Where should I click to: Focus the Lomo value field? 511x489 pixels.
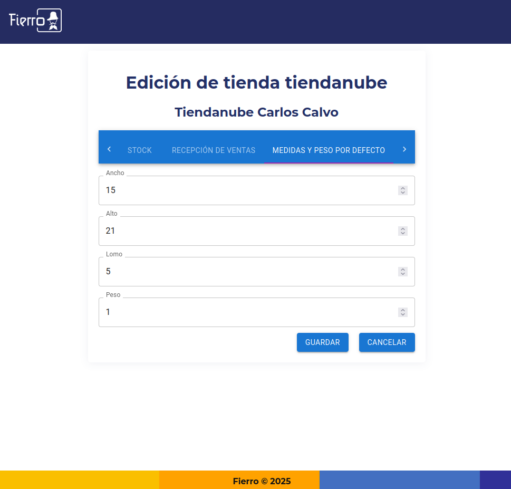248,272
